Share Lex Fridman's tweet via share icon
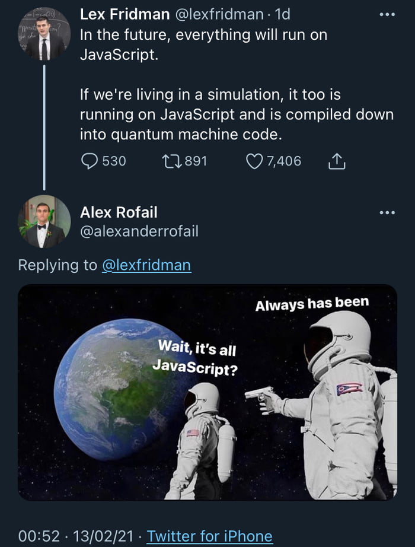 [x=336, y=161]
